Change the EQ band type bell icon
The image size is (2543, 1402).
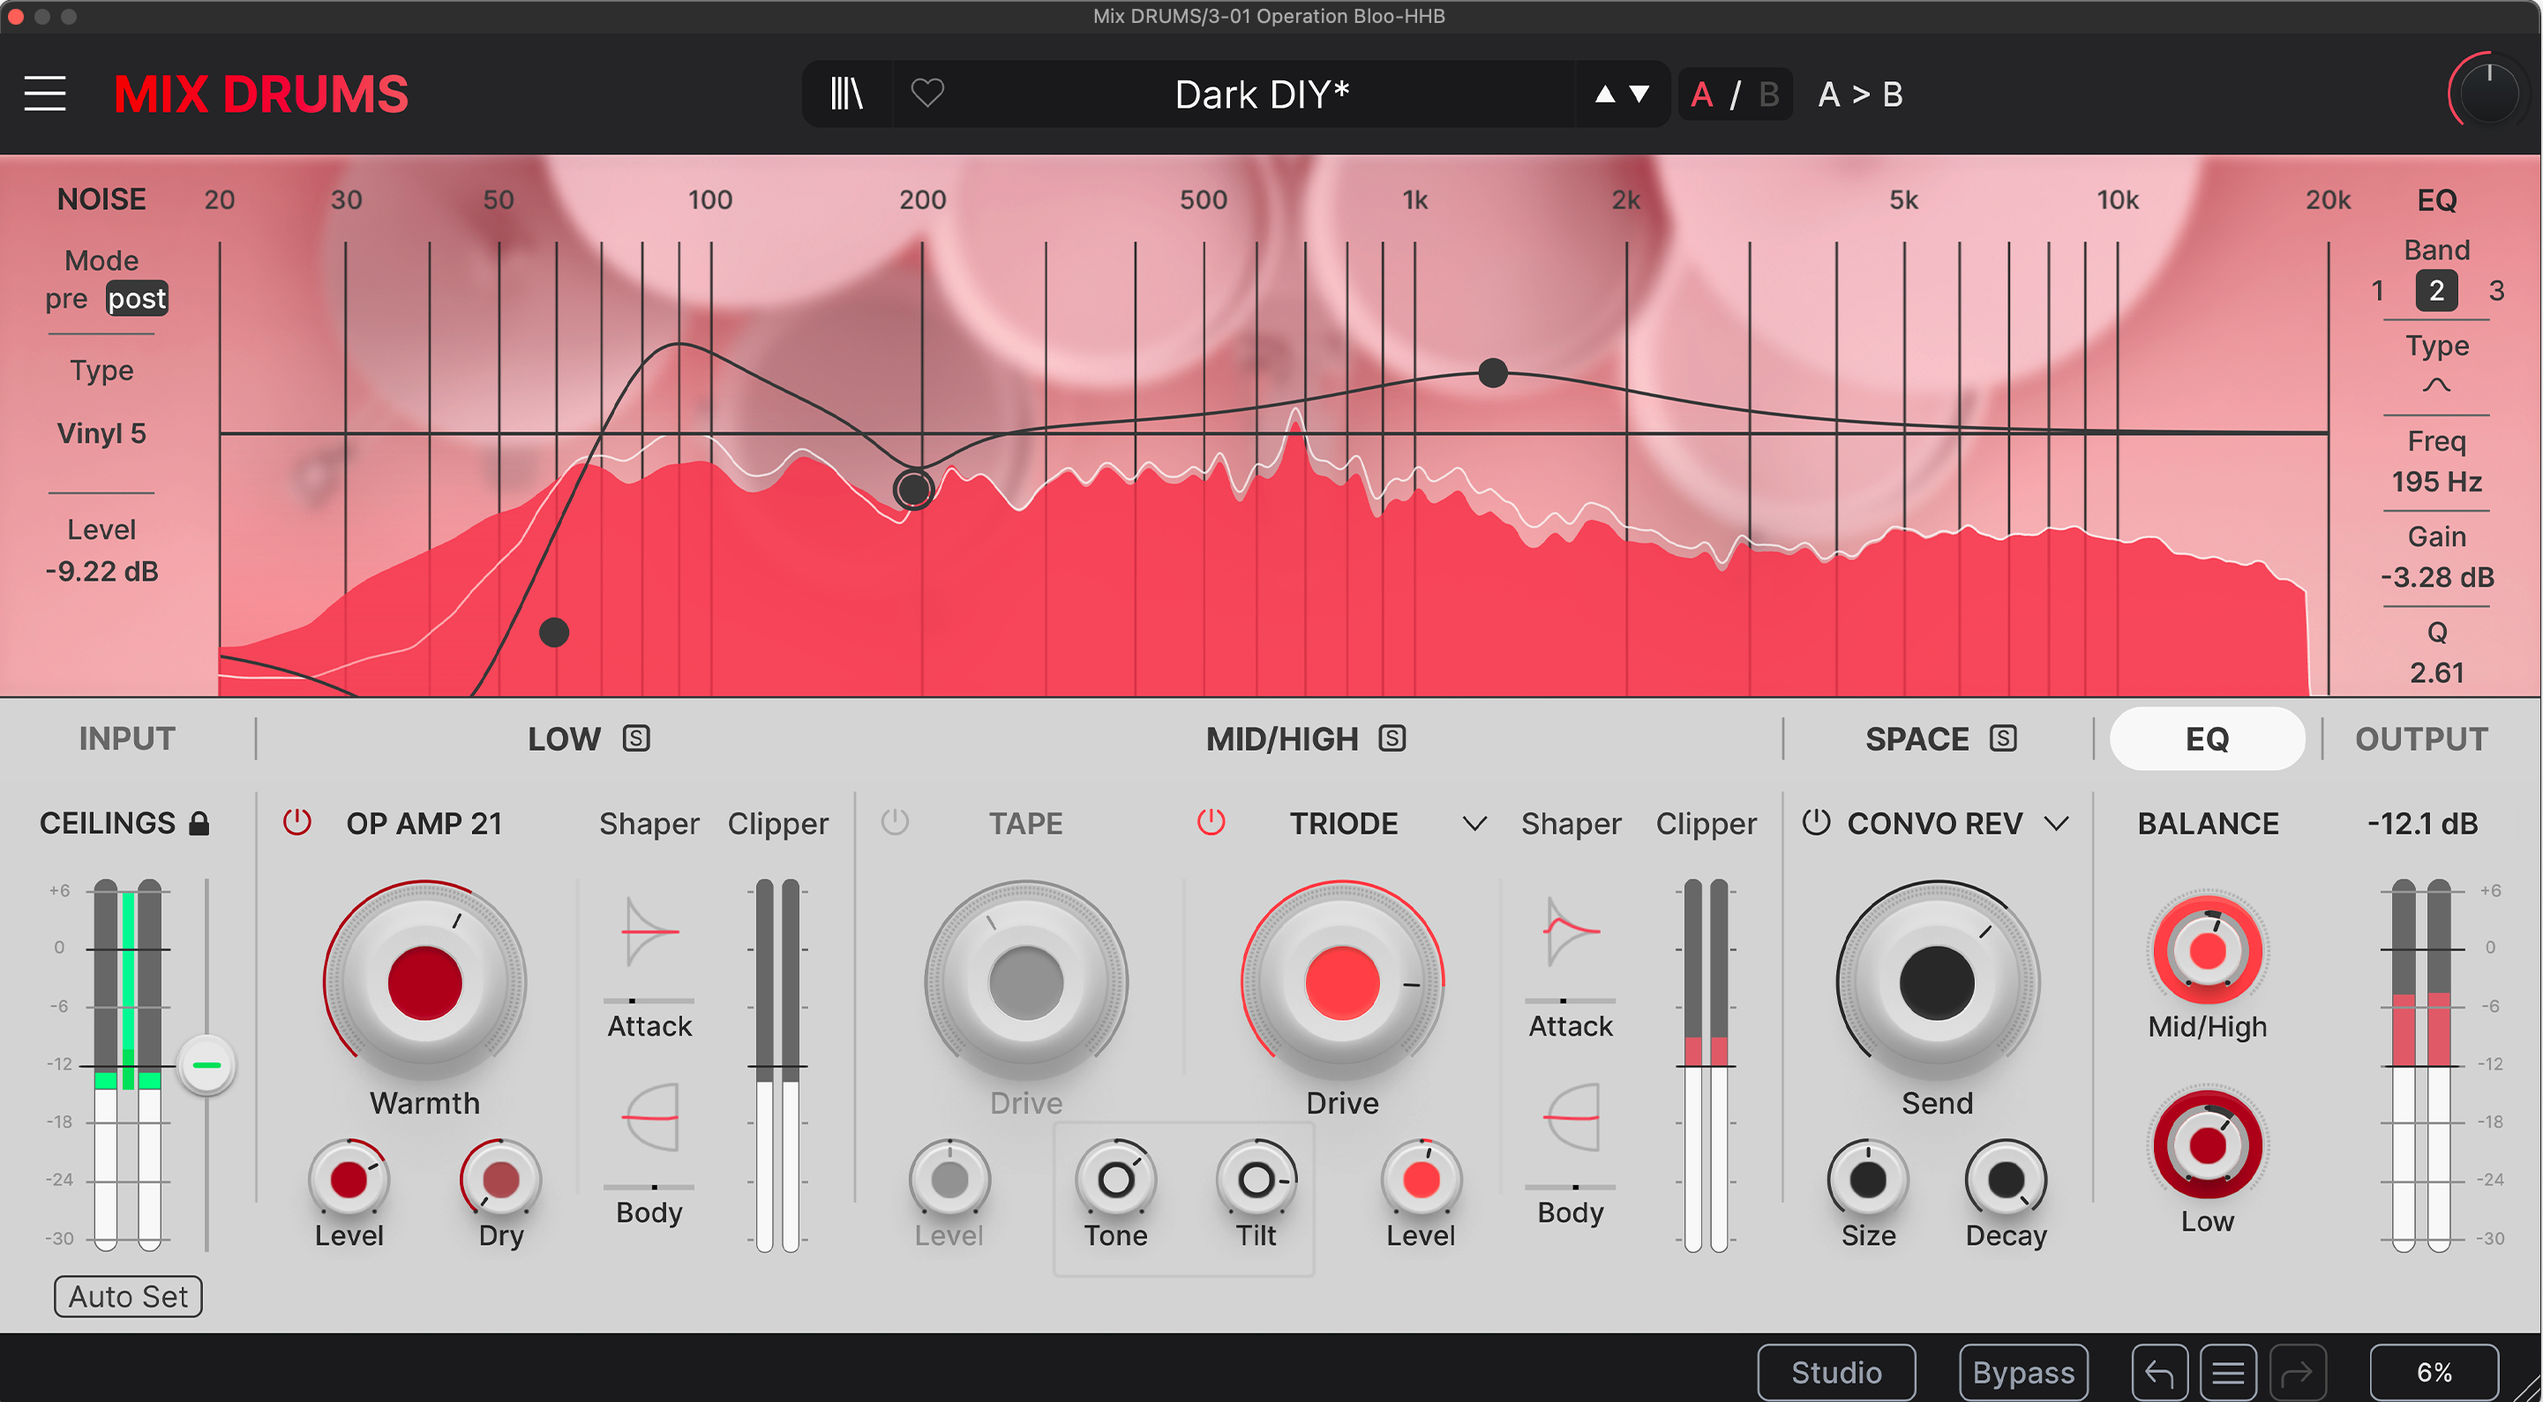[2436, 385]
